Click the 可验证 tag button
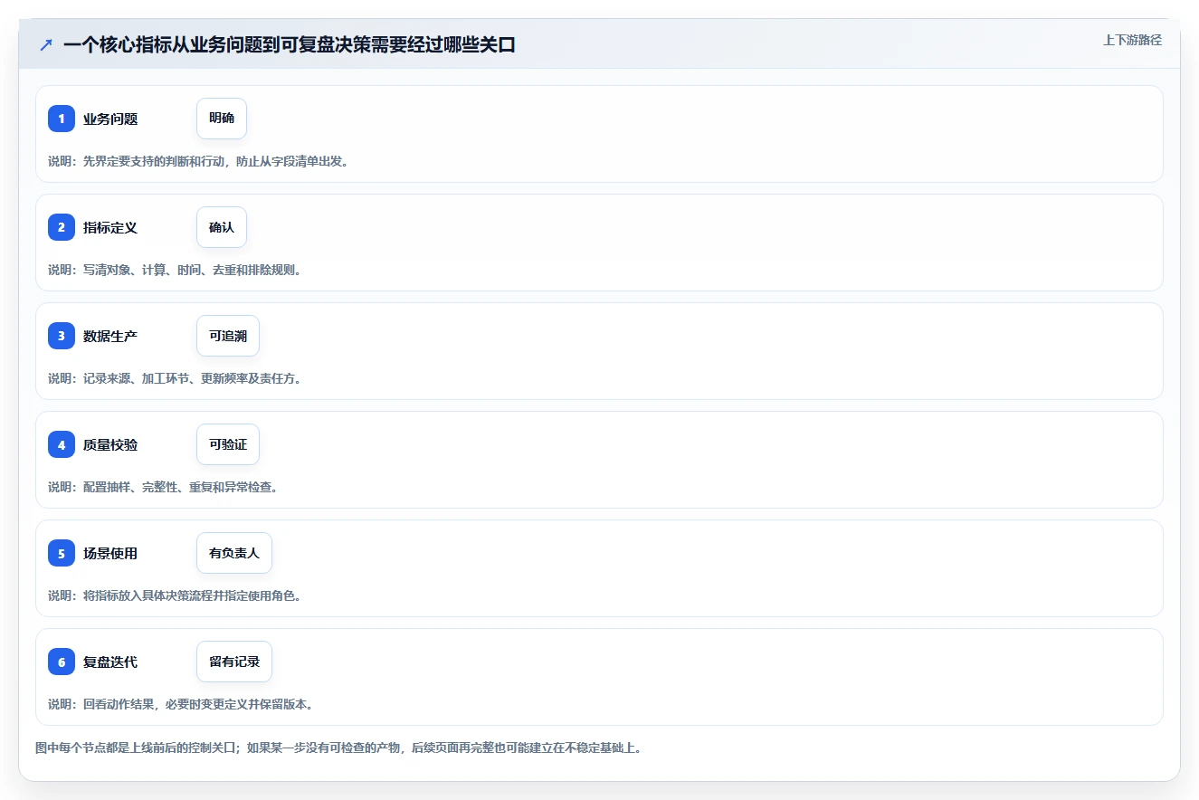The image size is (1199, 800). point(228,444)
